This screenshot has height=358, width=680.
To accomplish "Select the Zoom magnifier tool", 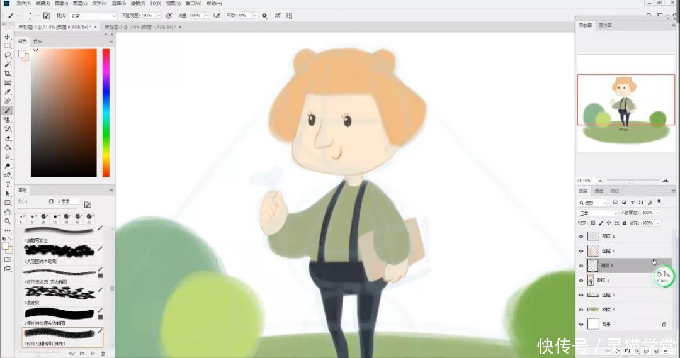I will click(8, 221).
